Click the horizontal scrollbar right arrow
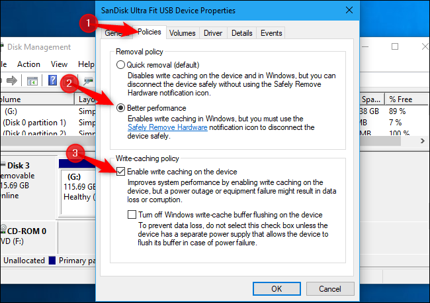The width and height of the screenshot is (430, 303). (x=422, y=141)
